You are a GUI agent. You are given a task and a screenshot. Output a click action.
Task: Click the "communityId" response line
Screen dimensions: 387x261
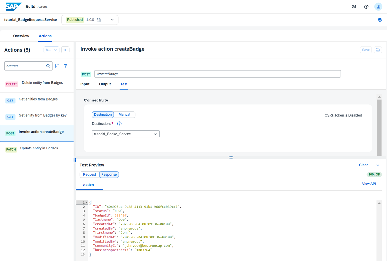point(133,246)
